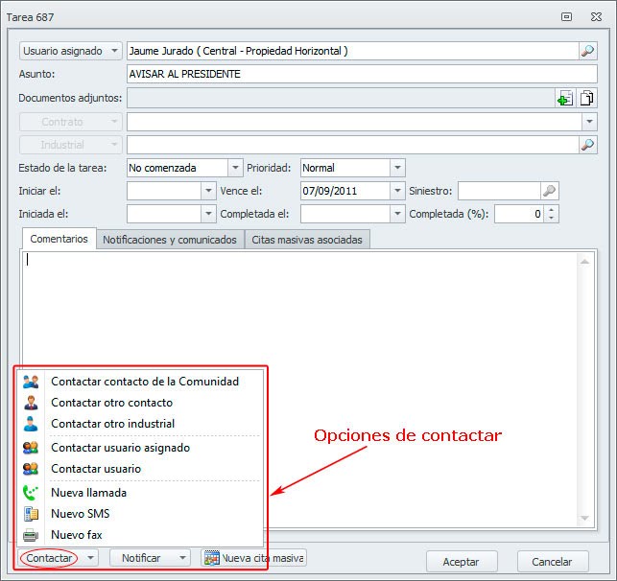Expand the Contactar button dropdown arrow
This screenshot has height=581, width=617.
click(x=90, y=558)
